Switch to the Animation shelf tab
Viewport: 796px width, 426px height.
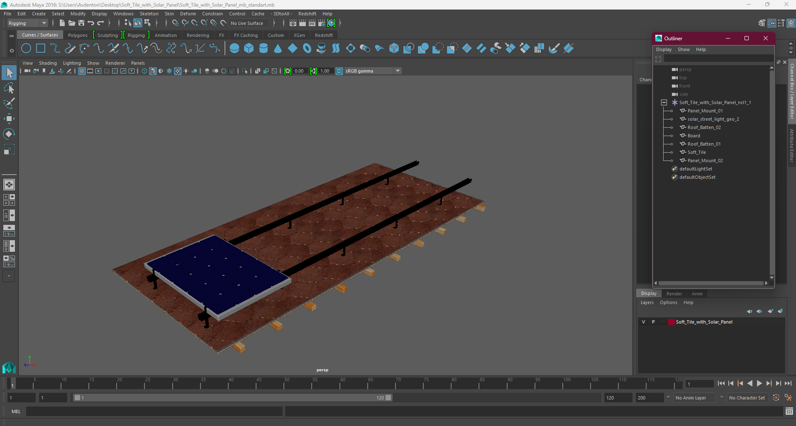[166, 35]
